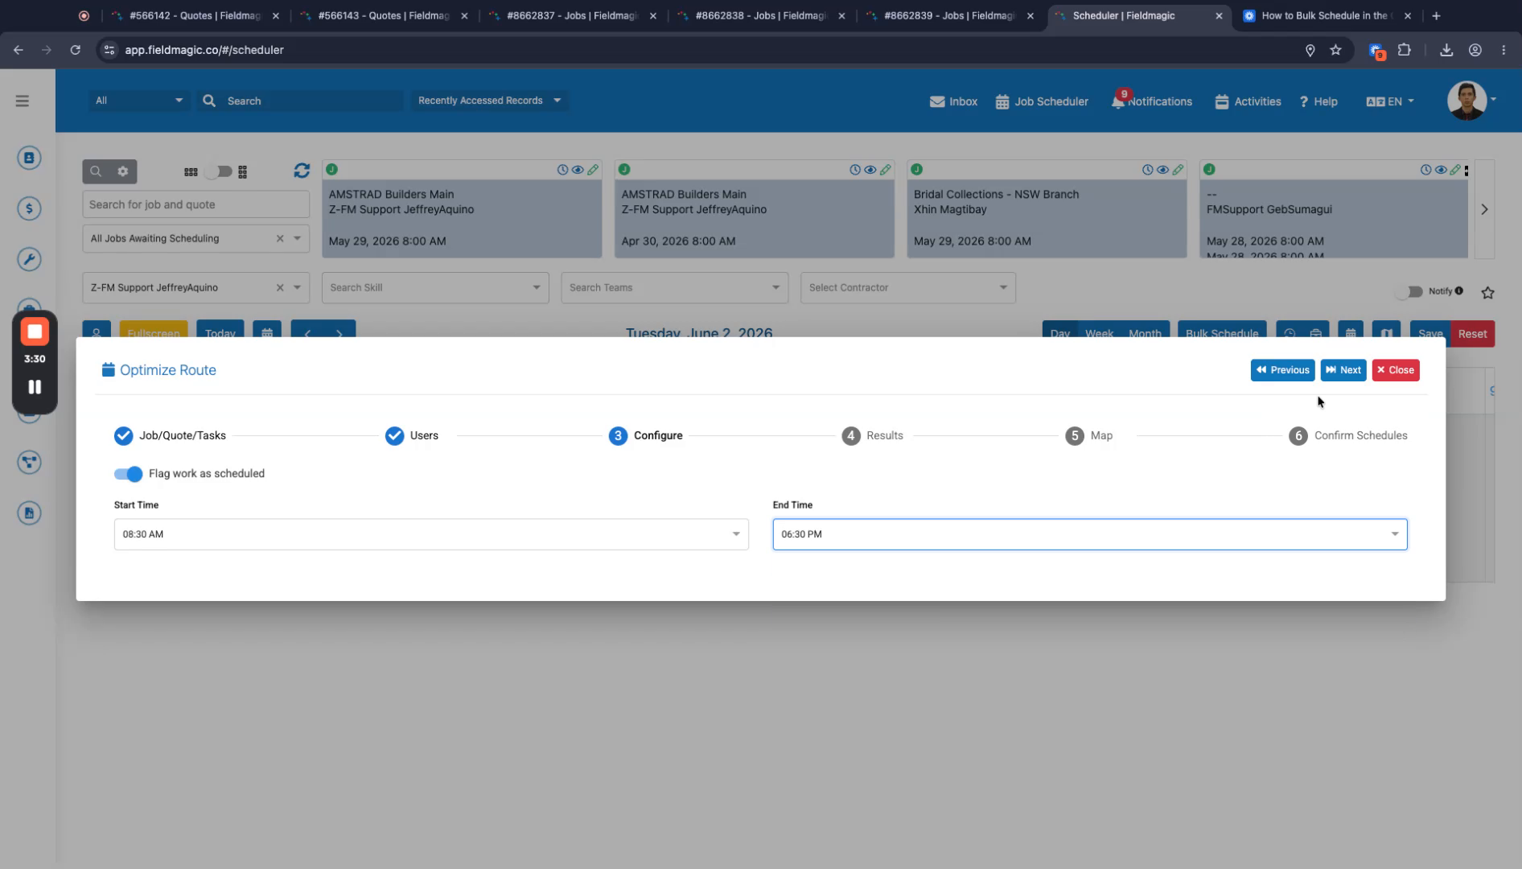Go to the Users step
1522x869 pixels.
click(411, 435)
